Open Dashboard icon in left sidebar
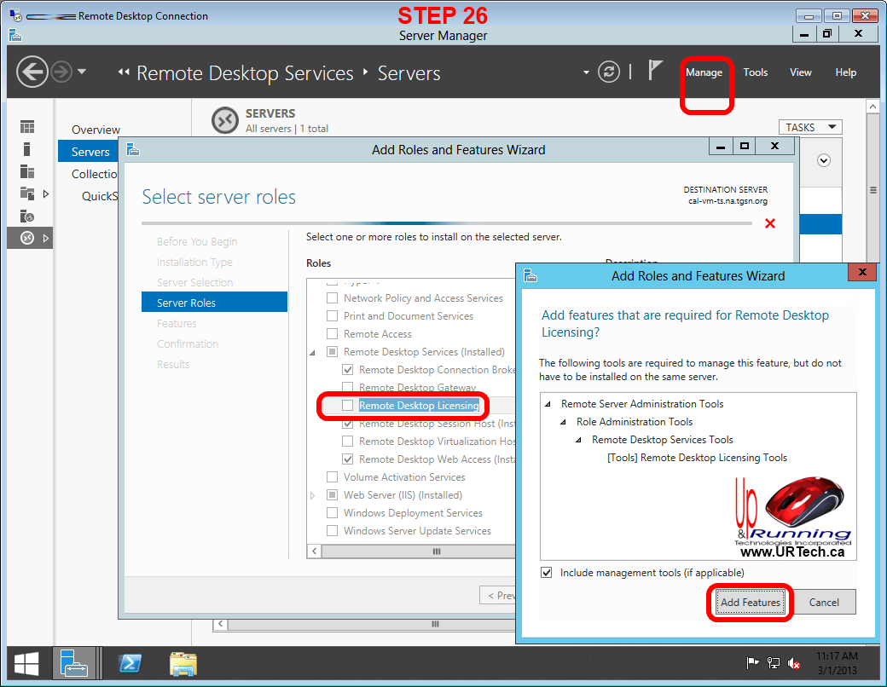This screenshot has width=887, height=687. tap(28, 127)
